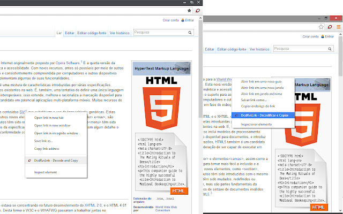Click HTML code sample image in right window

tap(301, 180)
